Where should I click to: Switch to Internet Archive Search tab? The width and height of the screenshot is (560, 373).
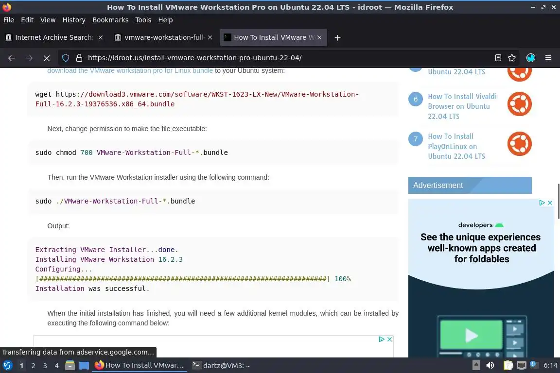point(53,37)
